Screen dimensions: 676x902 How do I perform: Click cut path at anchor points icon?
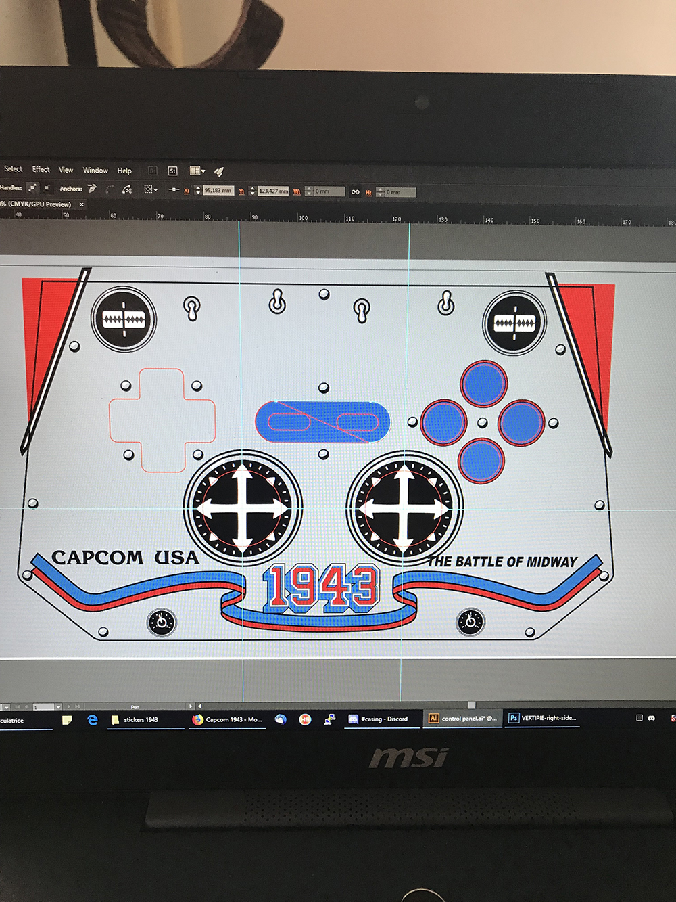pyautogui.click(x=126, y=189)
